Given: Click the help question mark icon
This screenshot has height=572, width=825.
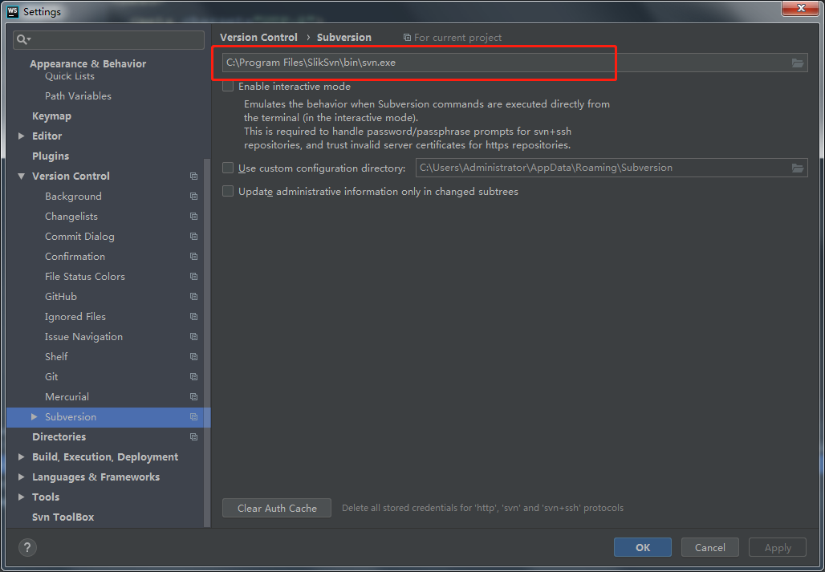Looking at the screenshot, I should (27, 548).
